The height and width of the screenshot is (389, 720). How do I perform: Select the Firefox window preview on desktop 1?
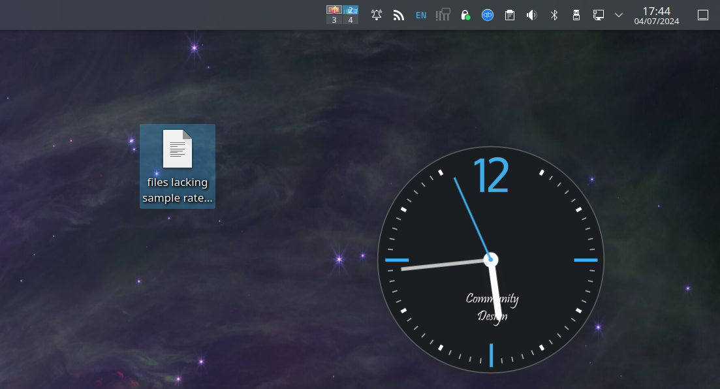coord(333,9)
